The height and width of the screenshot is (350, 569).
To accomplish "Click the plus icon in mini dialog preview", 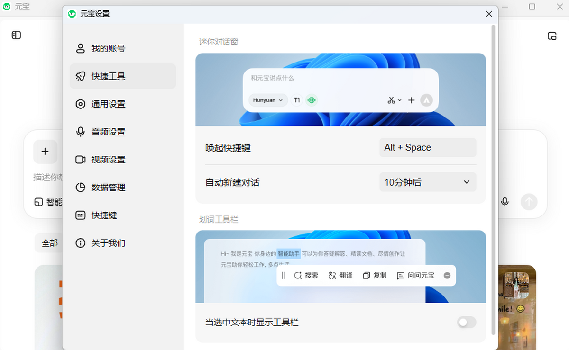I will click(412, 100).
